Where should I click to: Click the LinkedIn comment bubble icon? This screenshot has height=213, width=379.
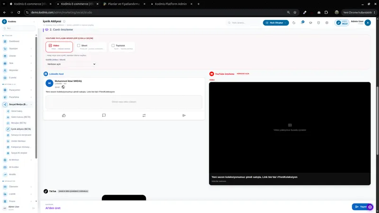[104, 115]
